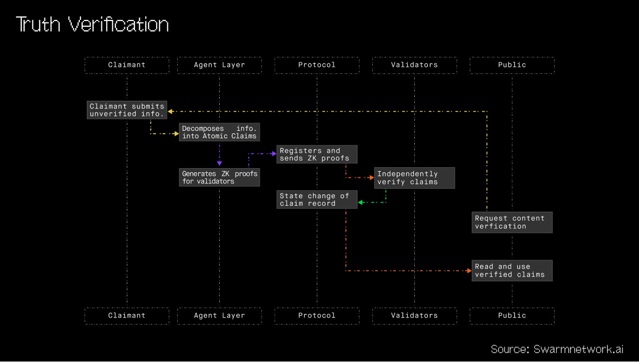Click orange arrowhead entering Read and use box
Screen dimensions: 639x362
tap(469, 271)
